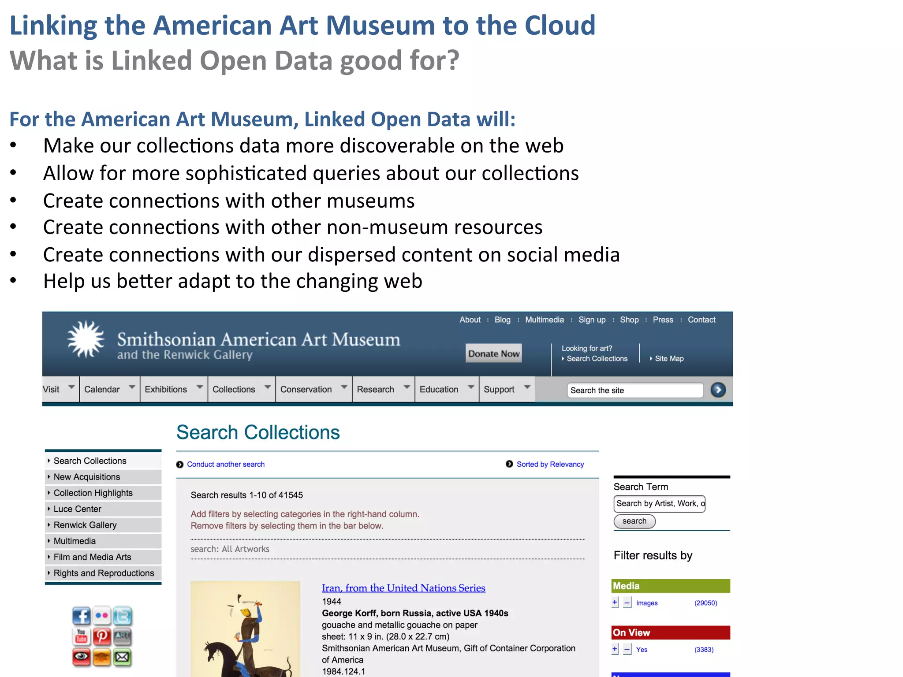Screen dimensions: 903x677
Task: Click the red eye icon
Action: click(x=81, y=657)
